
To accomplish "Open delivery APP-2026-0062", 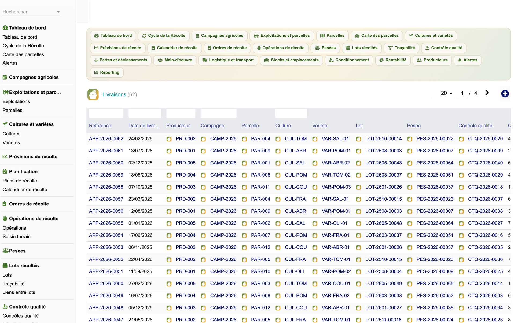I will point(106,139).
